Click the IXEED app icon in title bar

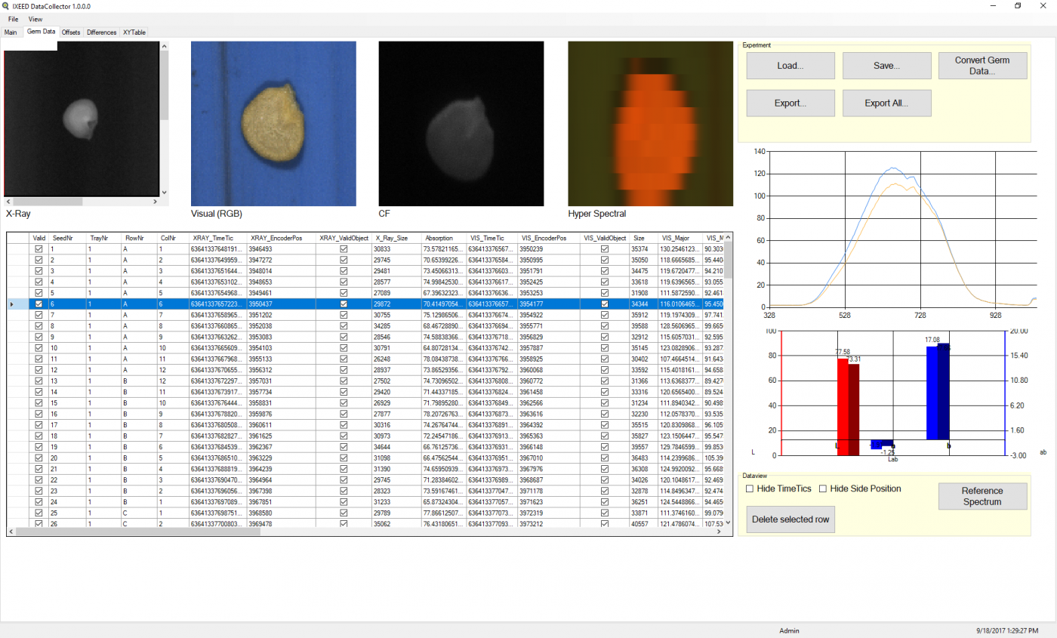[7, 5]
